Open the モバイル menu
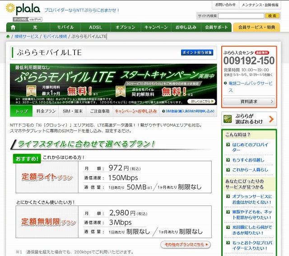This screenshot has height=256, width=289. pyautogui.click(x=65, y=27)
